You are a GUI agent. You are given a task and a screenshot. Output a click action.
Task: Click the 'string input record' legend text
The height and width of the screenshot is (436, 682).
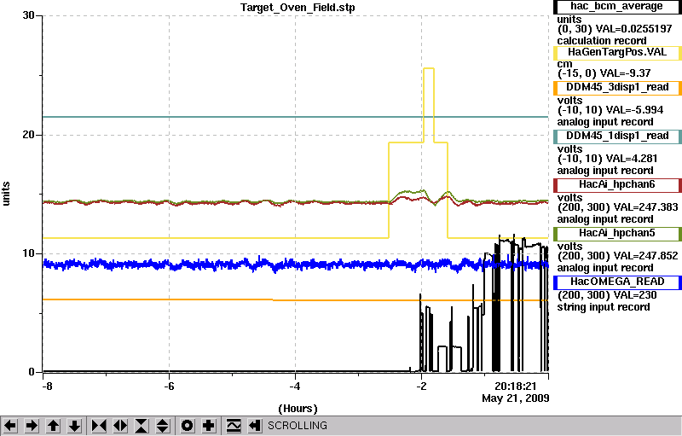click(x=604, y=307)
